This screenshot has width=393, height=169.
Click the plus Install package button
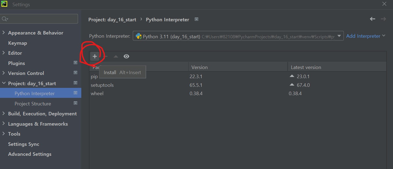(95, 56)
